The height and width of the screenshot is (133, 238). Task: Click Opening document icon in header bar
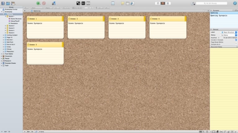(x=32, y=11)
